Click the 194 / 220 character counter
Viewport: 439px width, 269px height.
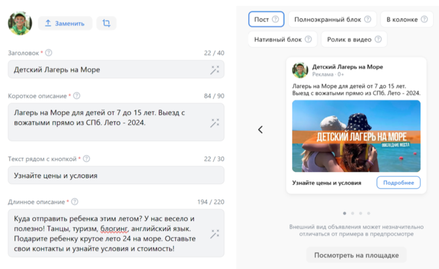point(211,202)
